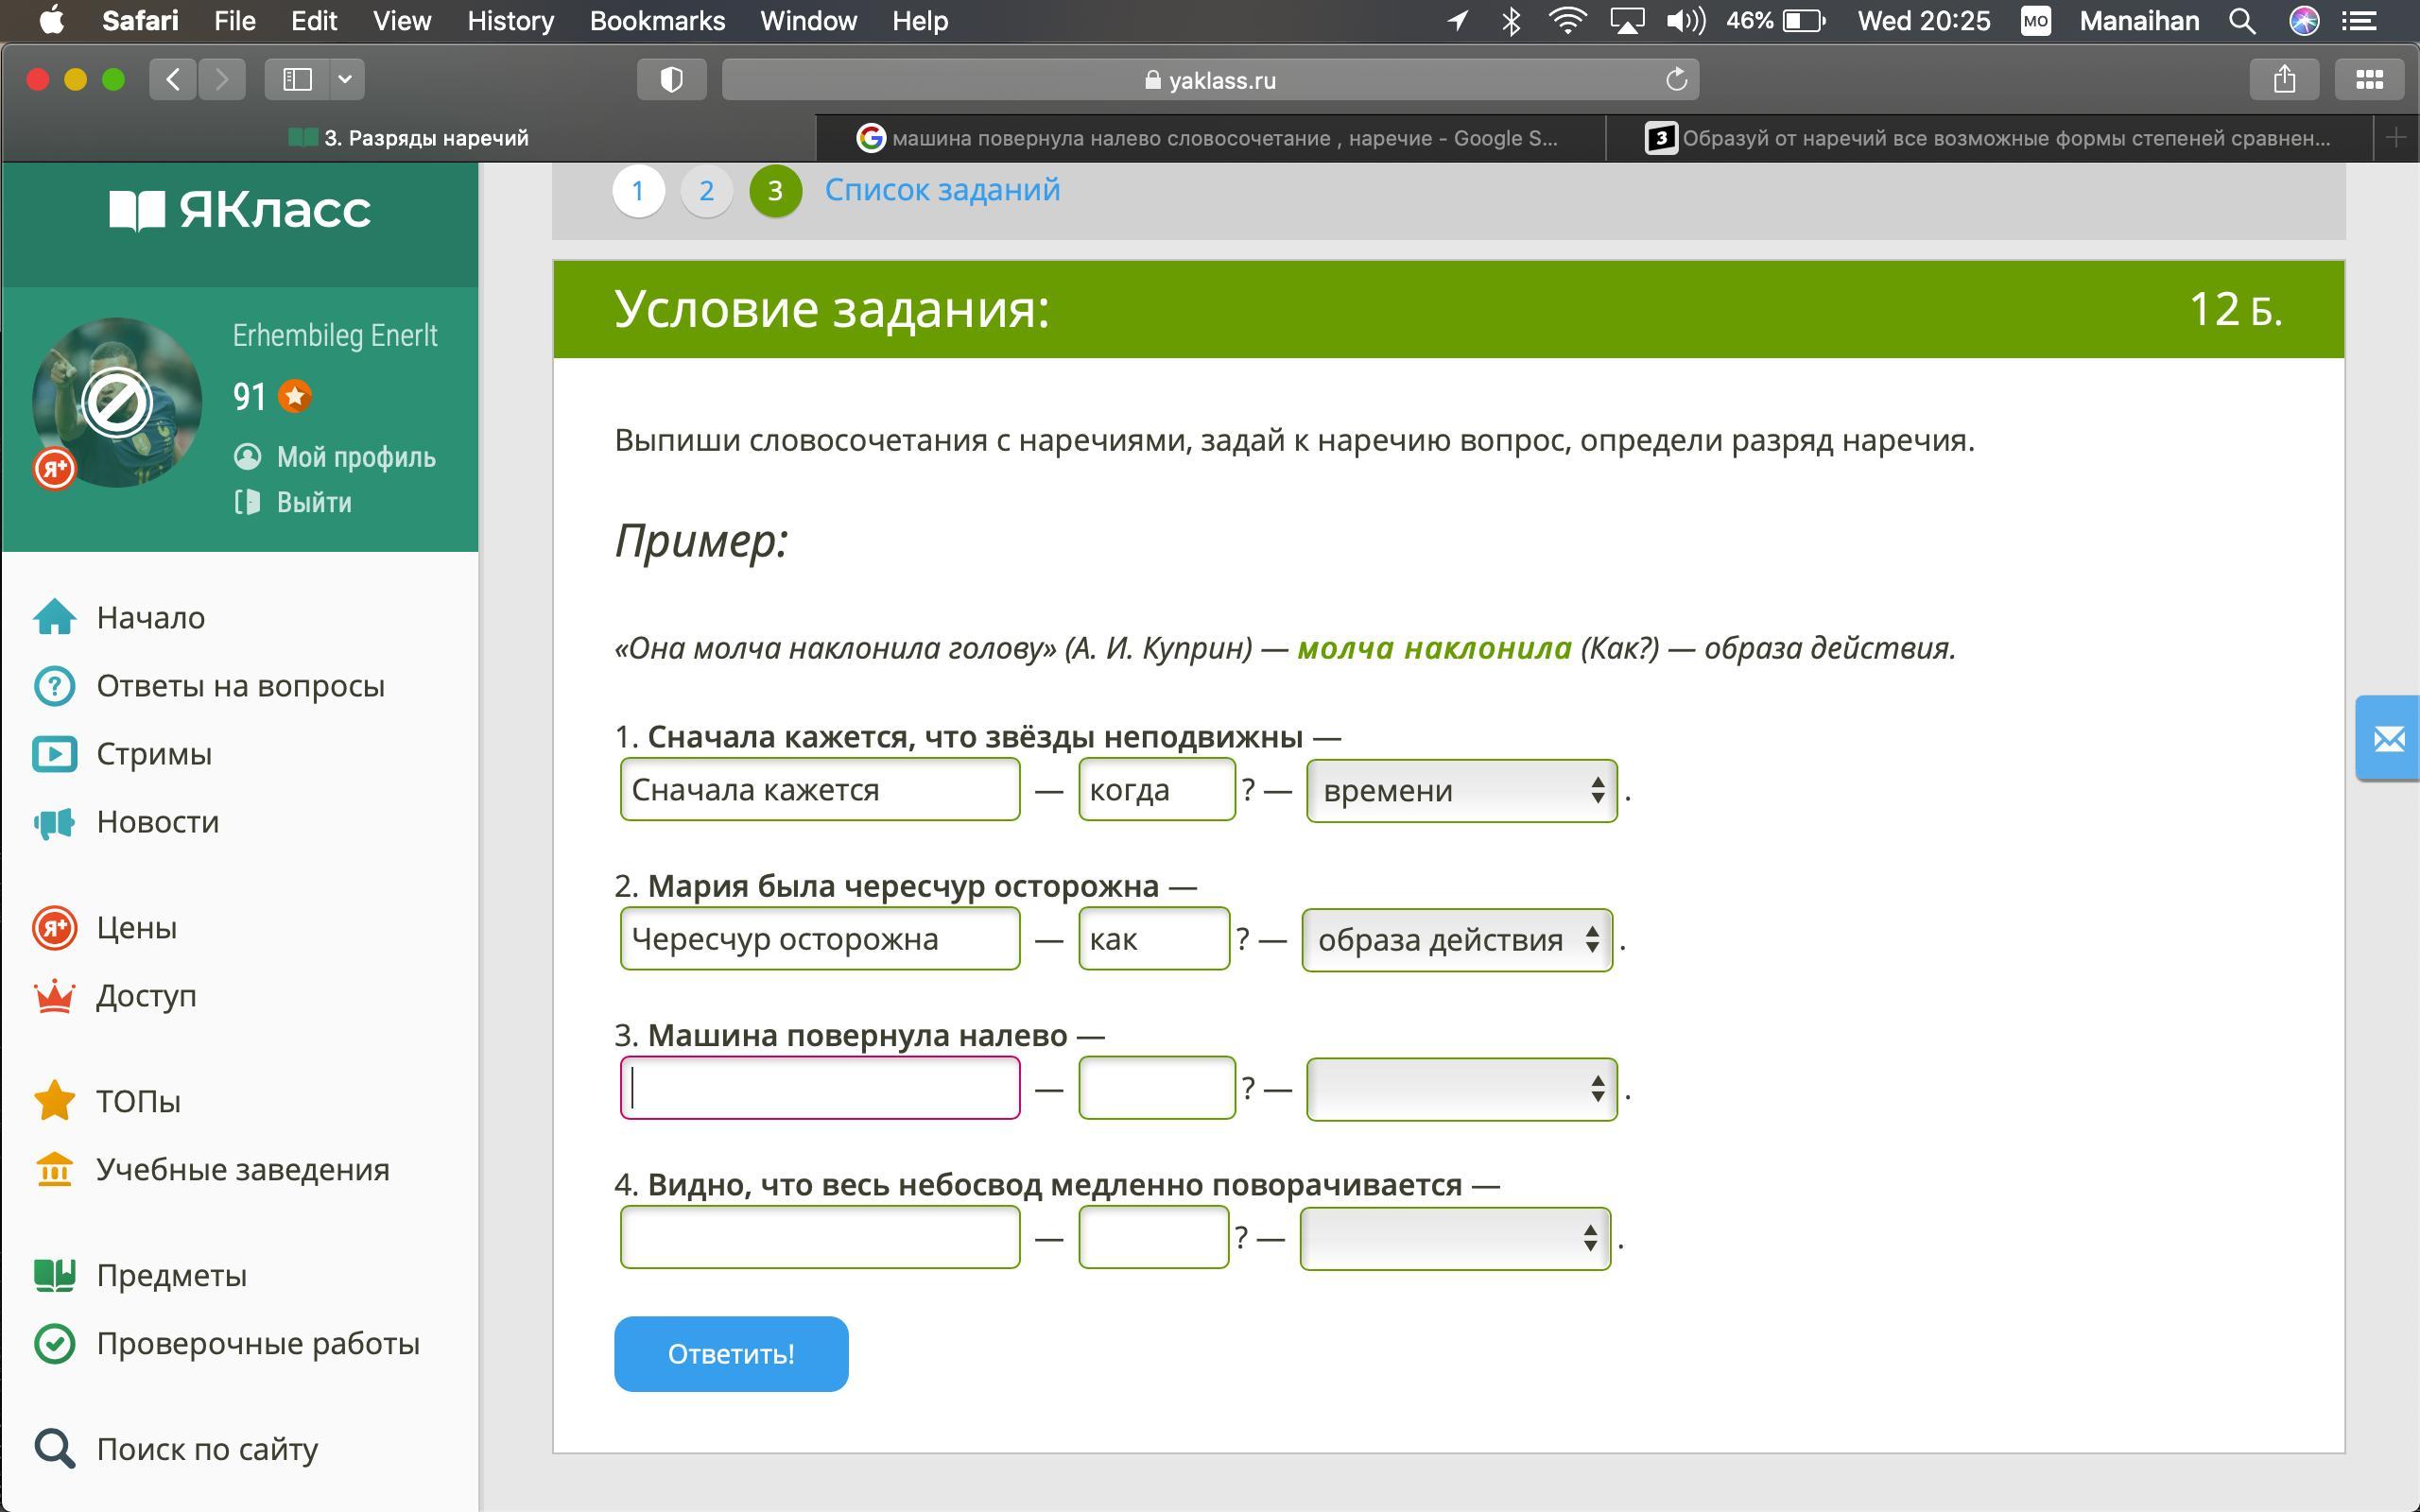Screen dimensions: 2420x1512
Task: Open the mail feedback side button
Action: (x=2388, y=738)
